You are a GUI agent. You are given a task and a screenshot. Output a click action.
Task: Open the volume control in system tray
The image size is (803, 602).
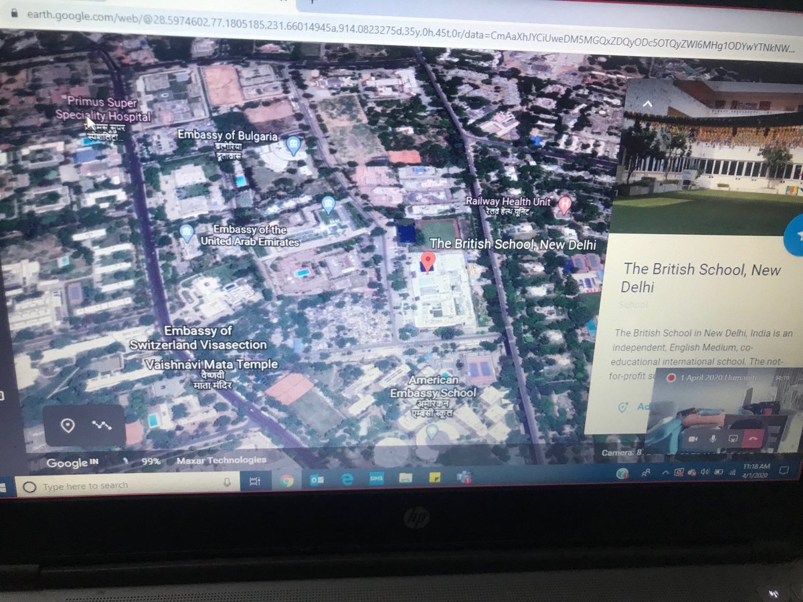(x=705, y=472)
